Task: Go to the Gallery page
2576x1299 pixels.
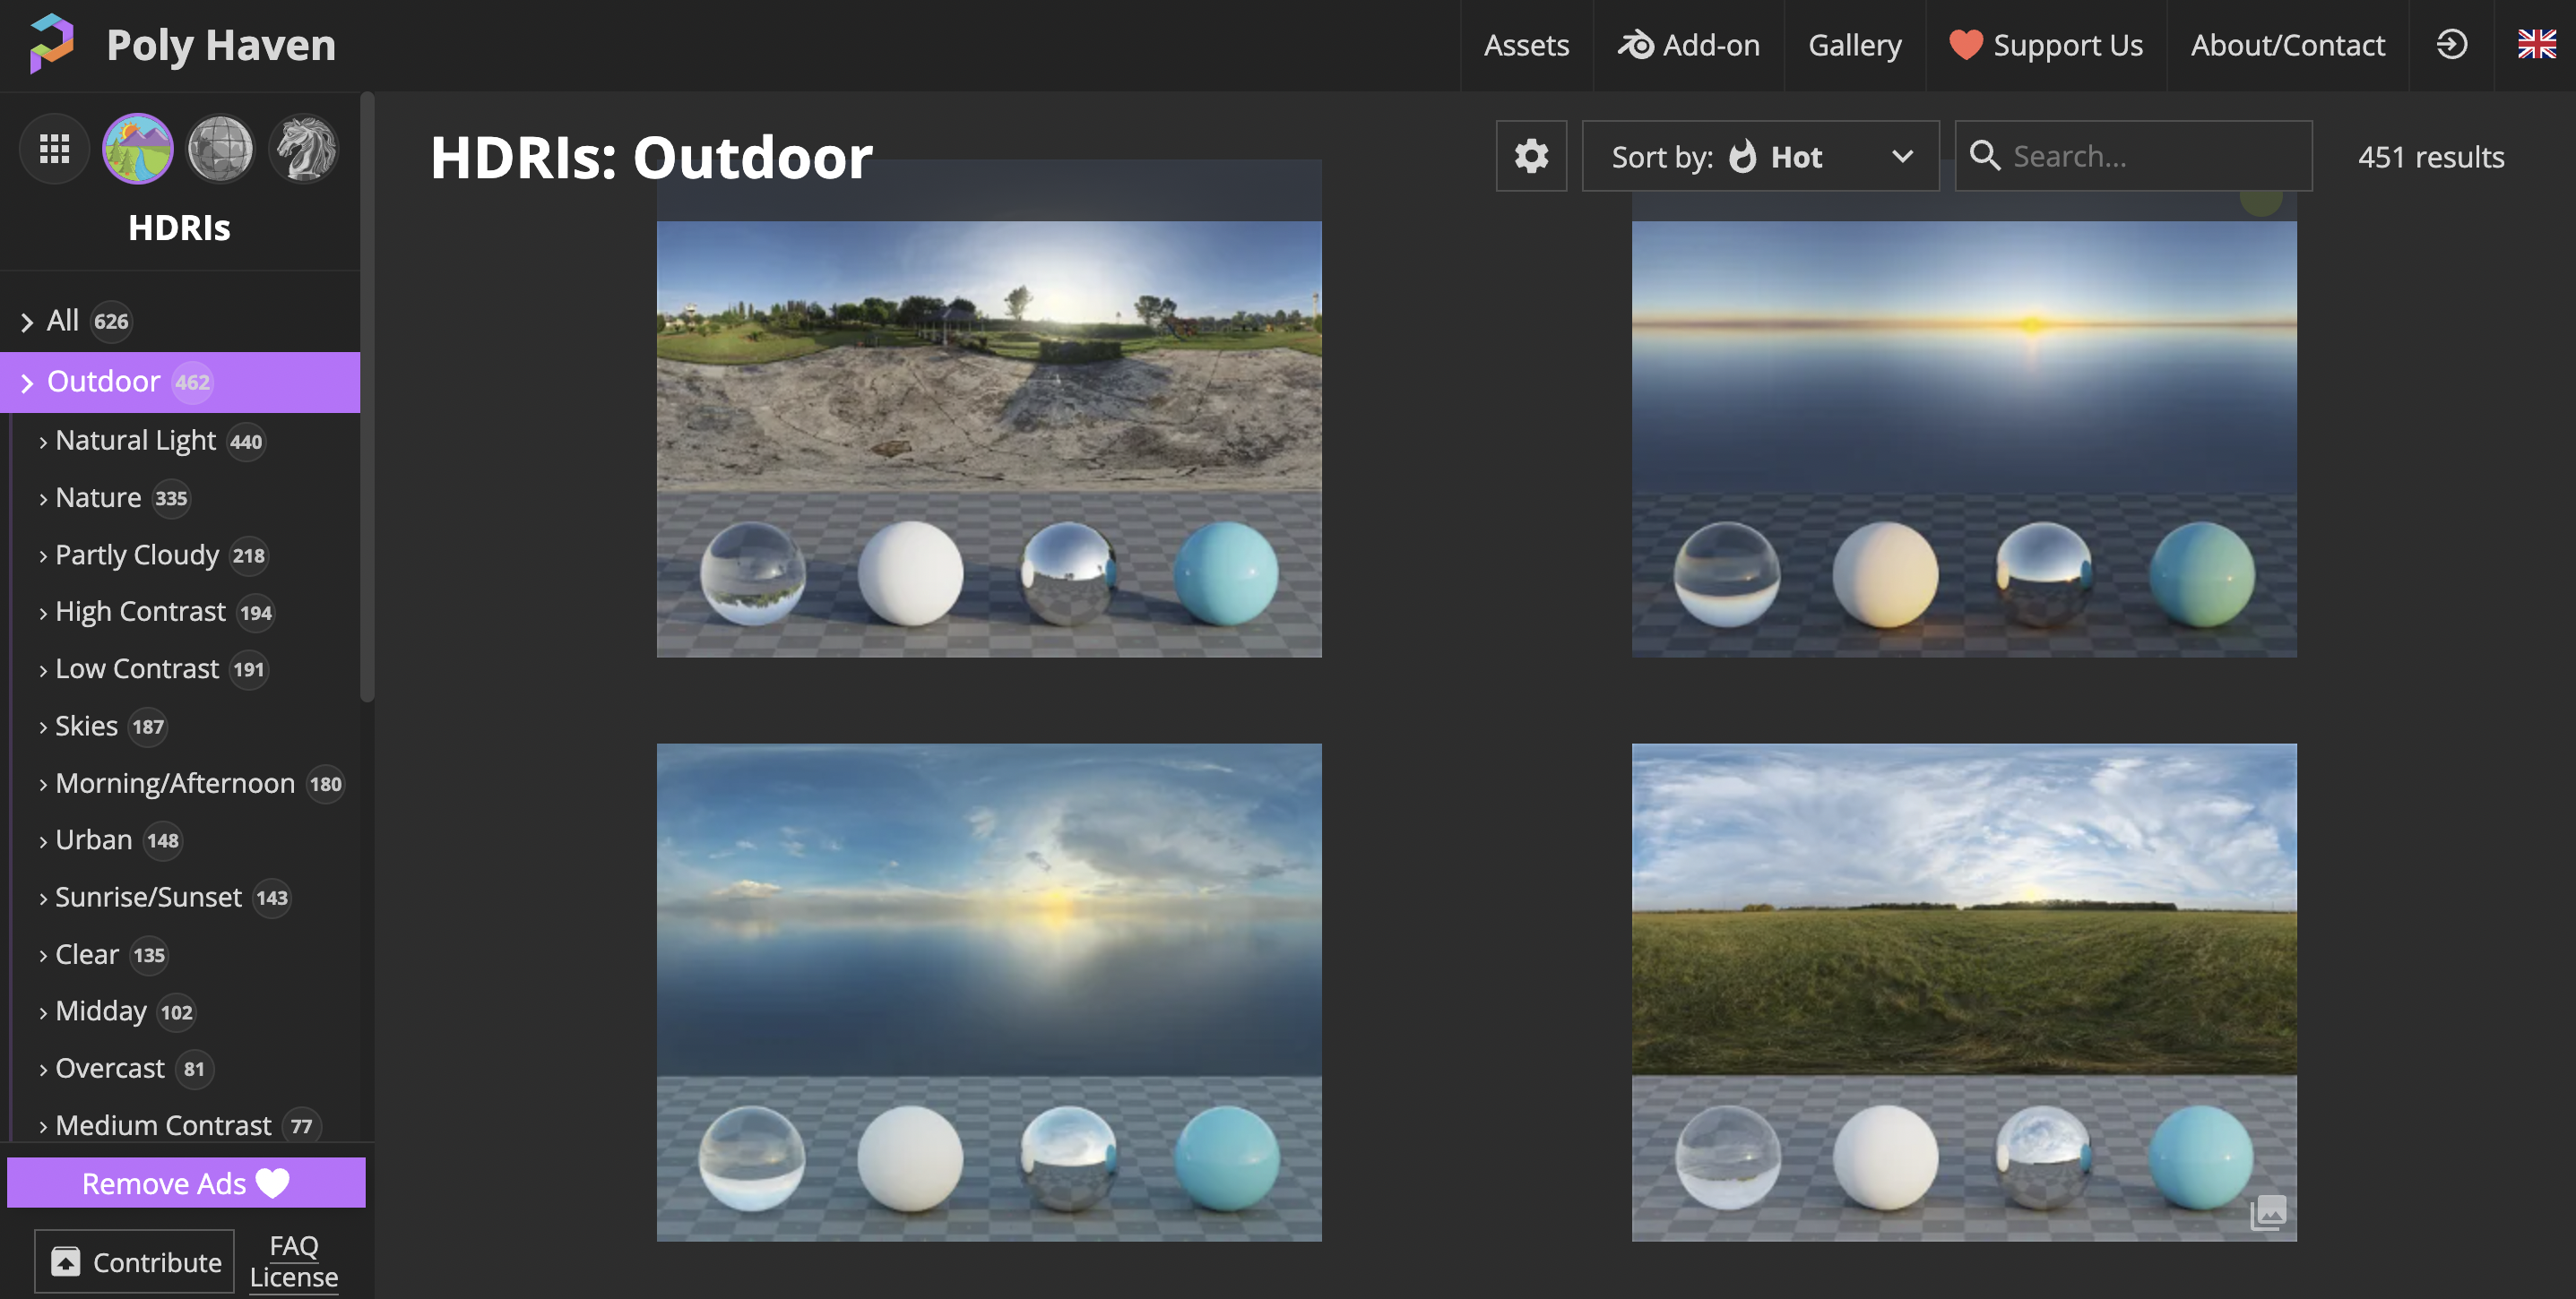Action: (x=1854, y=45)
